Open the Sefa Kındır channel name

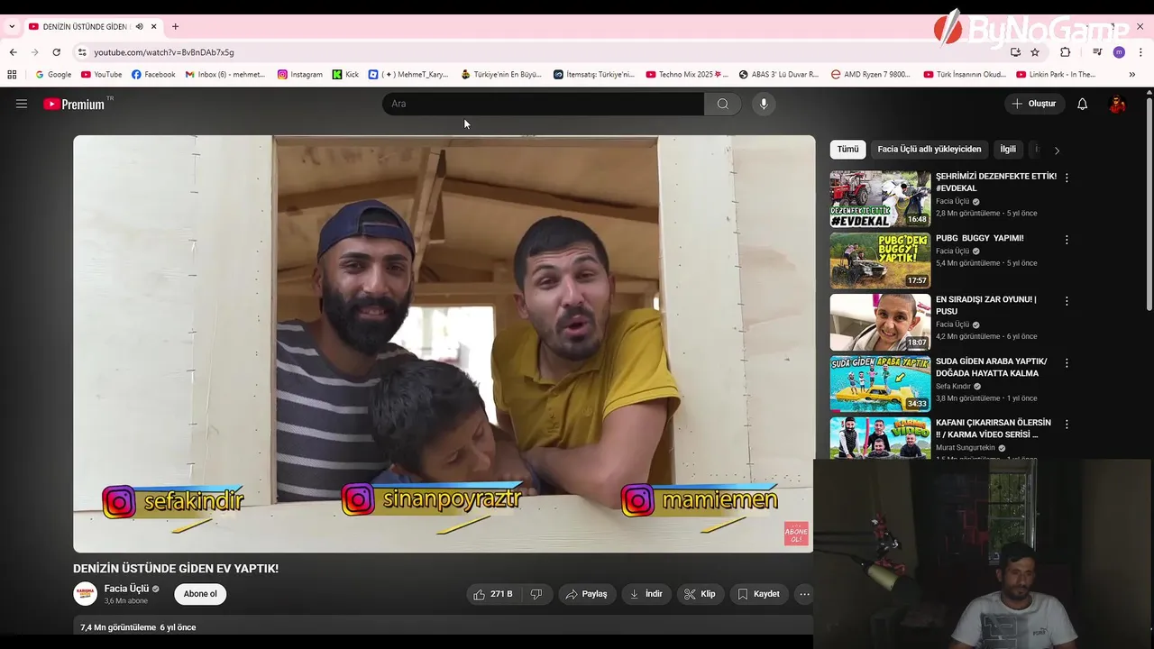pyautogui.click(x=953, y=386)
